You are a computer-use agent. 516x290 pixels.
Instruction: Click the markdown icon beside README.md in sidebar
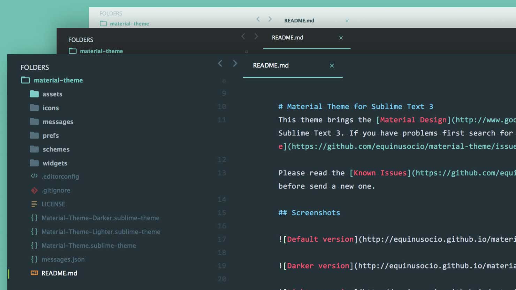[34, 273]
